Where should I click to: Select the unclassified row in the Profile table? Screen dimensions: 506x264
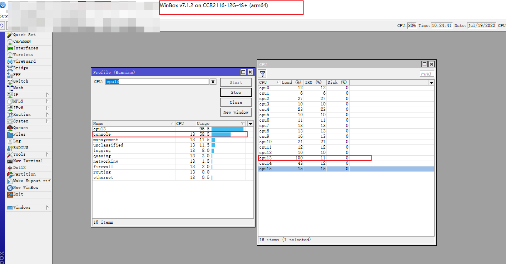point(169,145)
